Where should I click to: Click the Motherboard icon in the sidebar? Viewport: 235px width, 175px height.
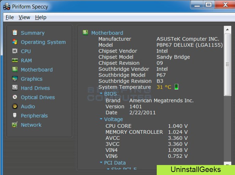point(15,69)
